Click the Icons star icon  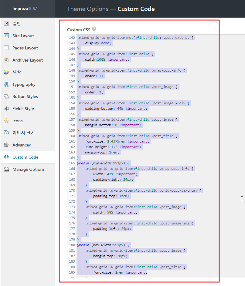coord(6,121)
